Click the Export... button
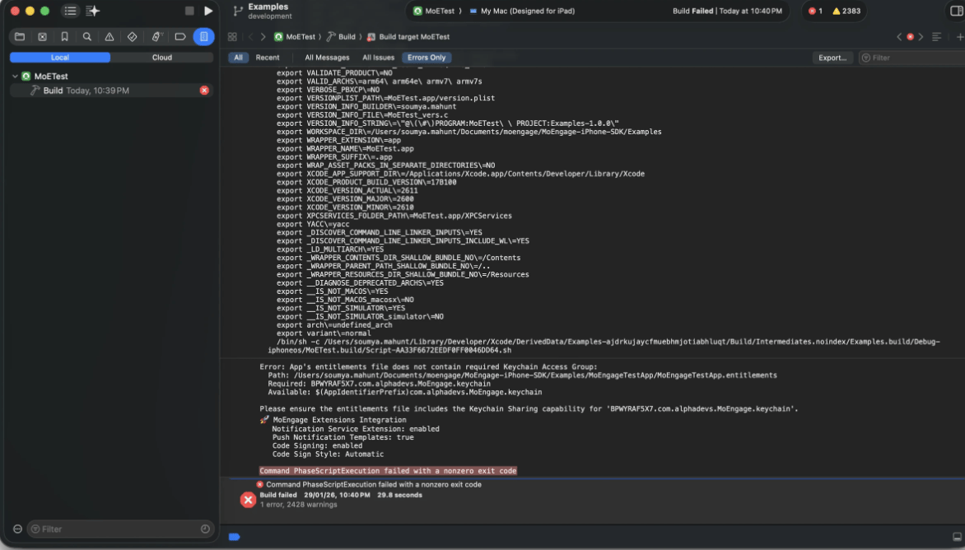This screenshot has width=965, height=550. click(832, 57)
